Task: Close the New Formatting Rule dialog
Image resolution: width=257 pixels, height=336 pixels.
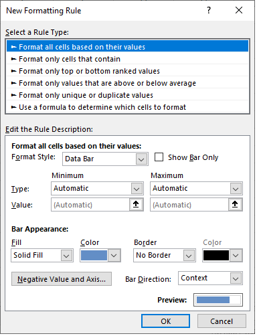Action: point(239,10)
